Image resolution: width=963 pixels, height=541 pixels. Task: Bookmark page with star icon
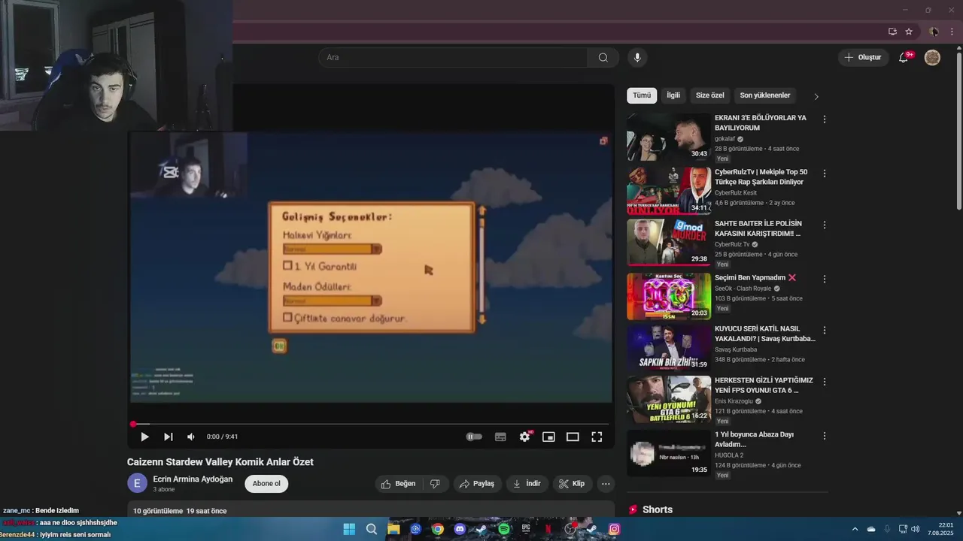909,32
